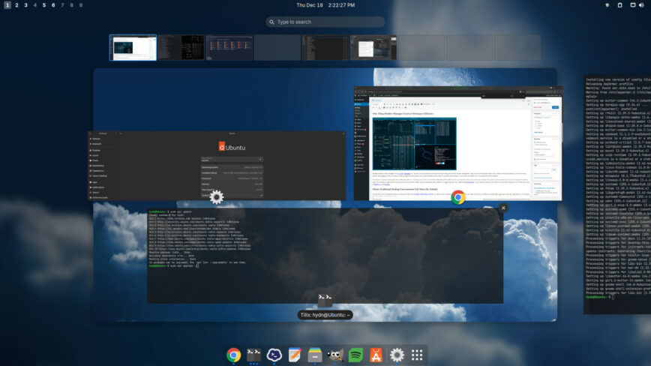The image size is (651, 366).
Task: Click the Type to search field
Action: (x=325, y=22)
